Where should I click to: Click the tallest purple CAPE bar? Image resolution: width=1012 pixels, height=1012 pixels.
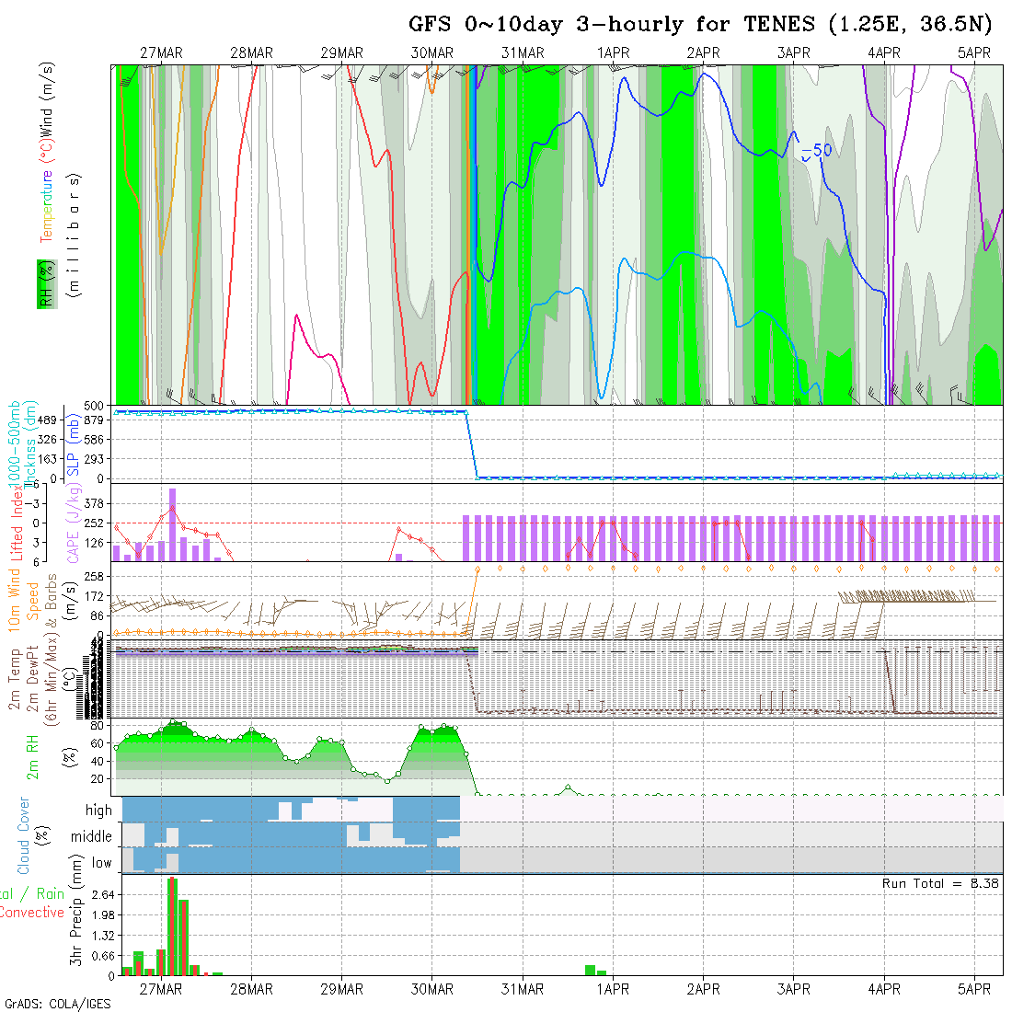coord(172,524)
